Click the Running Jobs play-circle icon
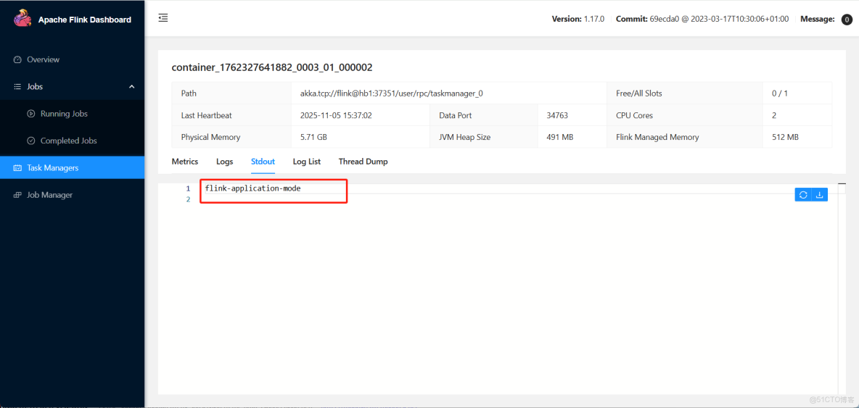The width and height of the screenshot is (859, 408). 30,114
